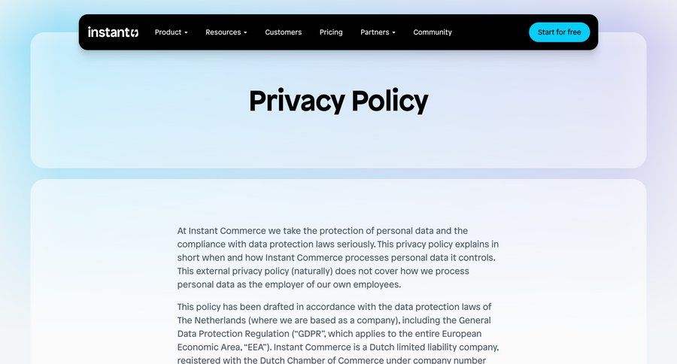Expand the Resources dropdown caret
Image resolution: width=677 pixels, height=364 pixels.
[245, 32]
